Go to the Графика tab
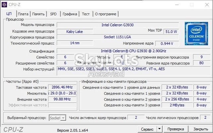This screenshot has width=213, height=133. point(70,14)
